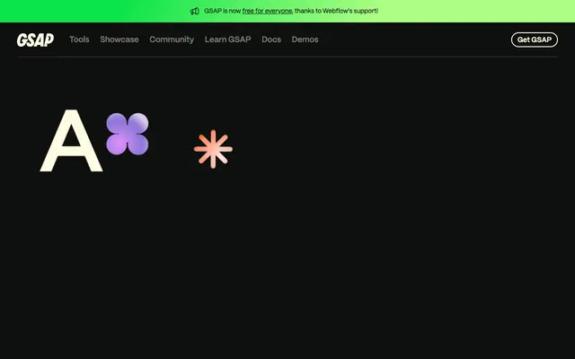The image size is (575, 359).
Task: Open the Community menu
Action: [x=172, y=39]
